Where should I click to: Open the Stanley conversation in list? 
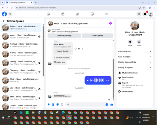(x=21, y=63)
